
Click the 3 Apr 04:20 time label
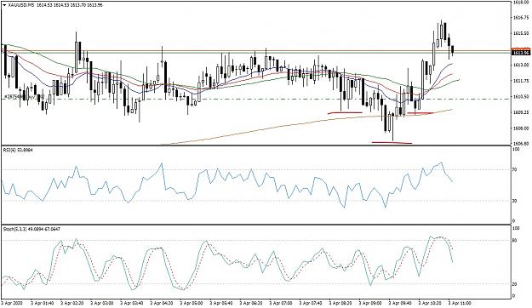pos(161,302)
